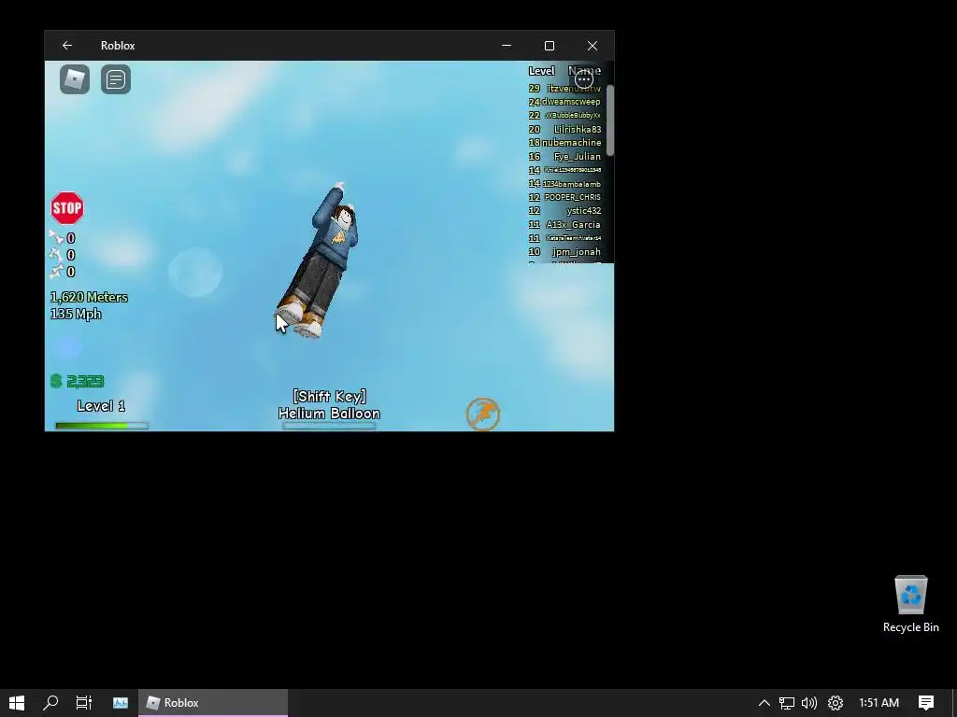Select the Recycle Bin desktop icon
This screenshot has width=957, height=717.
point(911,604)
